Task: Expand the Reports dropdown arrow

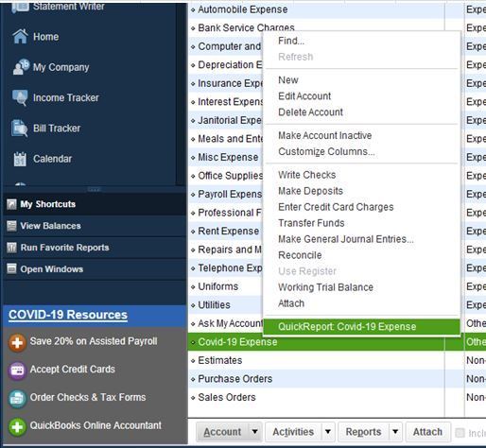Action: 395,432
